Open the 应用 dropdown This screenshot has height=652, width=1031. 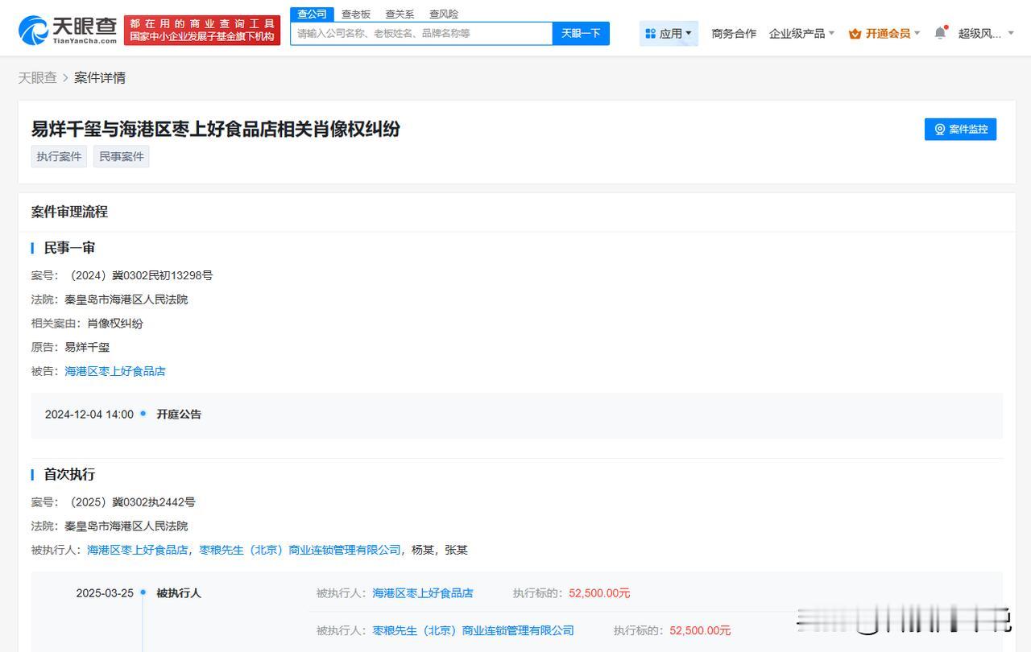669,34
